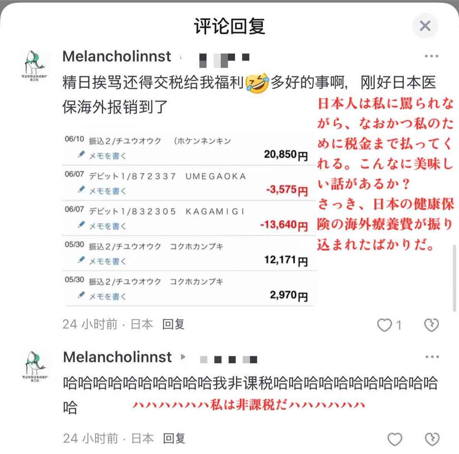Viewport: 459px width, 454px height.
Task: Open blurred recipient name in first comment
Action: 225,59
